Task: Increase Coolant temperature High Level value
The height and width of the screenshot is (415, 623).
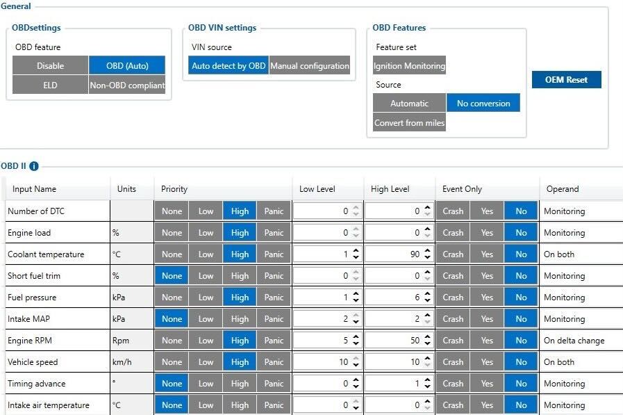Action: click(427, 251)
